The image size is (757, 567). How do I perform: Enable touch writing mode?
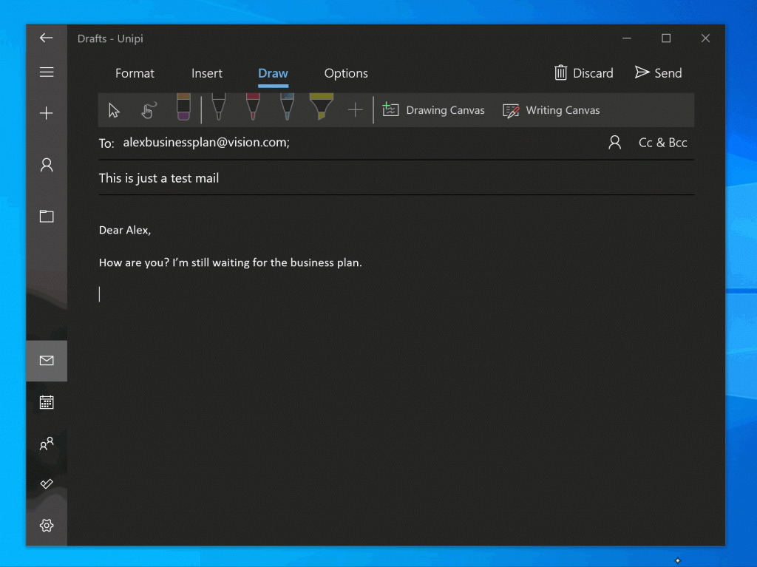[x=148, y=109]
